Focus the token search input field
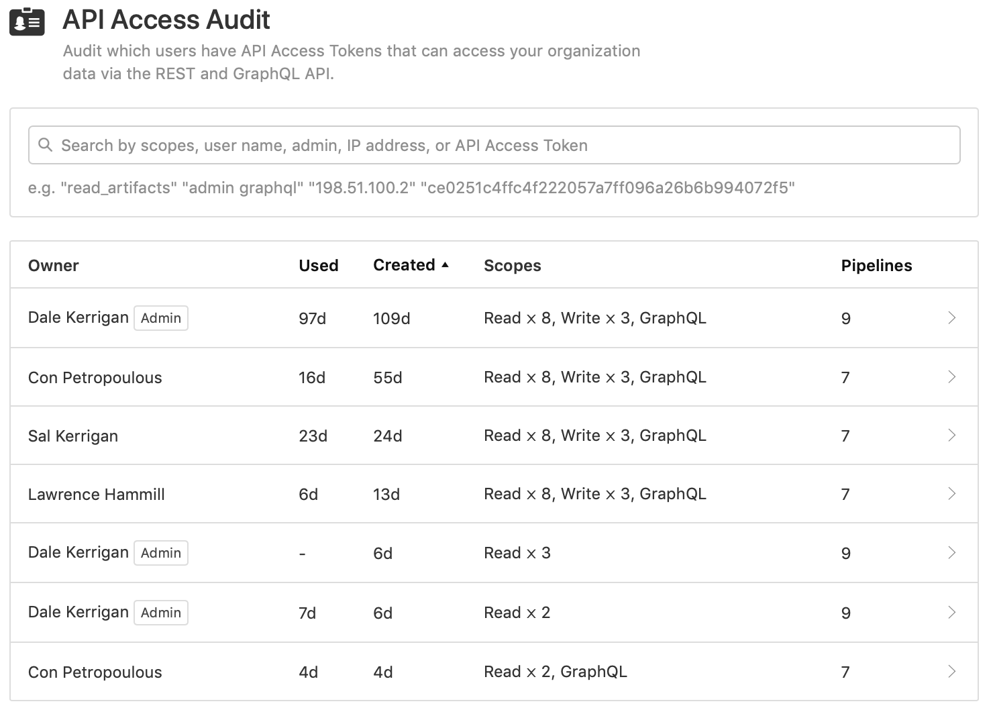This screenshot has width=993, height=714. (494, 145)
